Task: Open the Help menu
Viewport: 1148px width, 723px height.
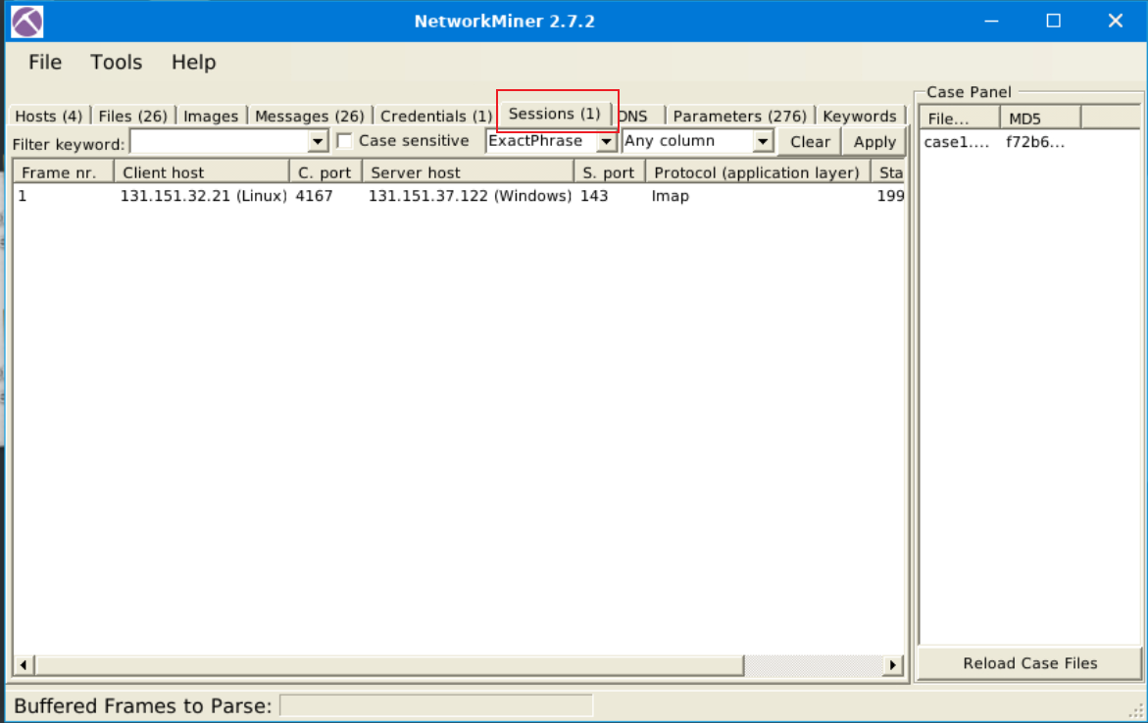Action: (193, 62)
